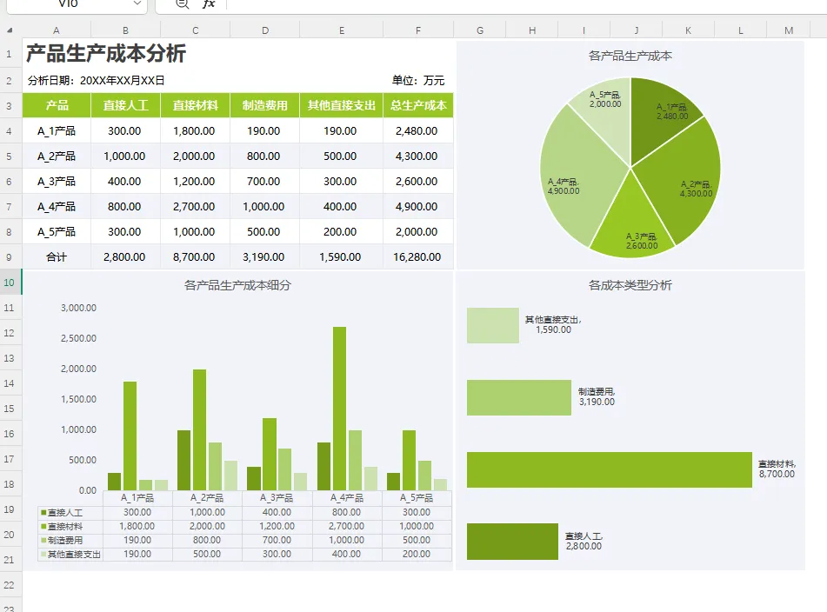Select the A_2产品 直接材料 column bar
827x612 pixels.
coord(199,429)
